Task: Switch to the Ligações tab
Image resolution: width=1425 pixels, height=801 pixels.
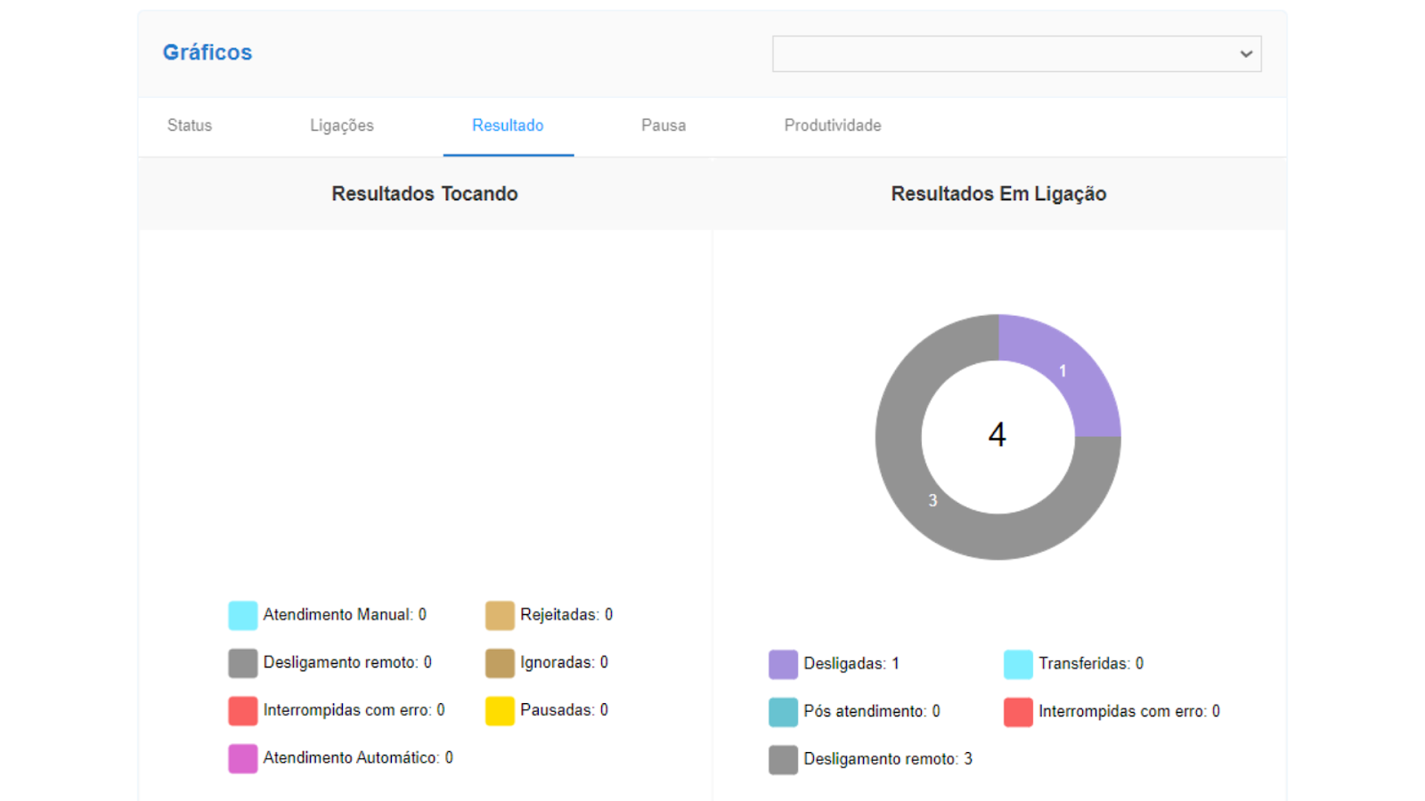Action: (x=341, y=125)
